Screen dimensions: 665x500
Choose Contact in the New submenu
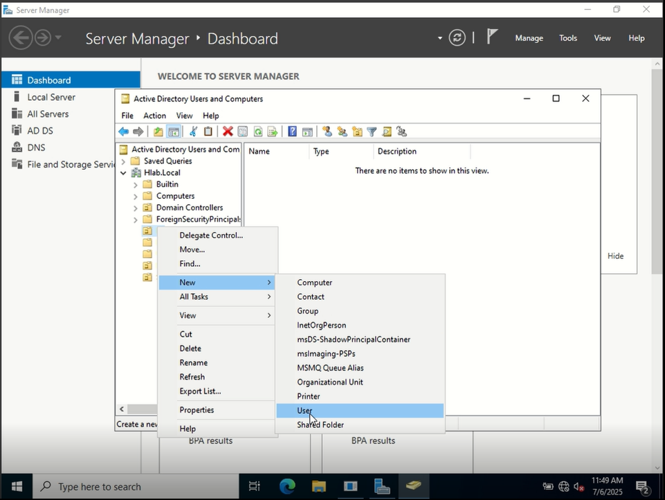[360, 296]
